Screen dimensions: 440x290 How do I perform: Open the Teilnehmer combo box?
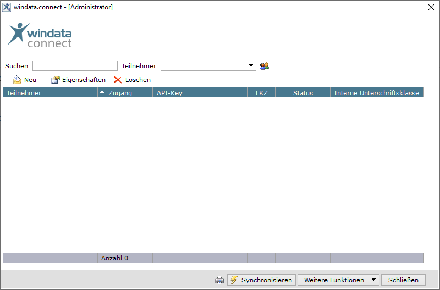pos(208,65)
